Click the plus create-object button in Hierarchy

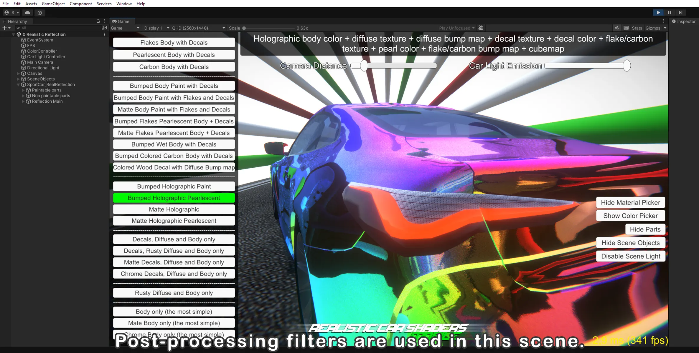point(5,28)
